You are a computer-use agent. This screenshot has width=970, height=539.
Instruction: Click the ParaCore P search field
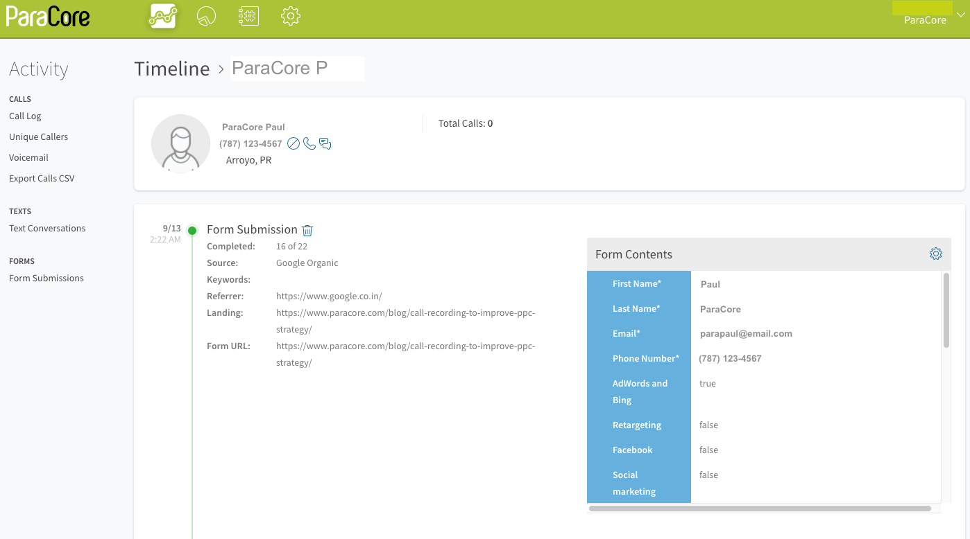coord(297,69)
